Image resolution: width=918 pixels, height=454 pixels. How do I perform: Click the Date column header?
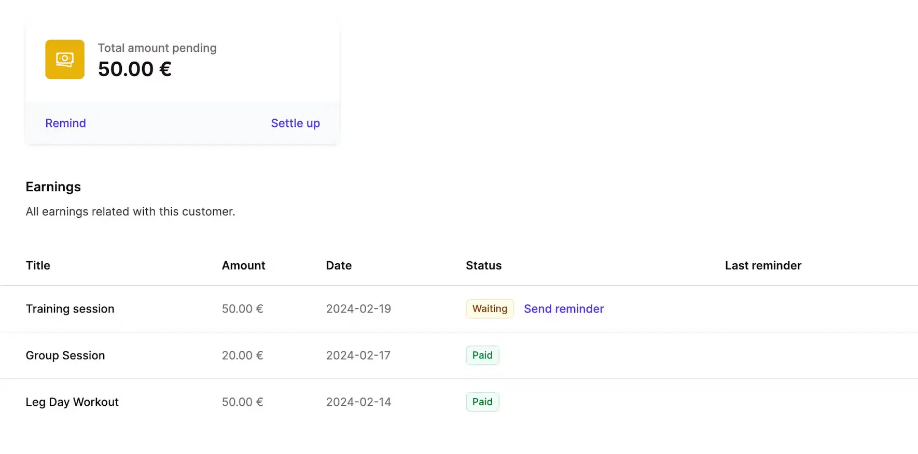pyautogui.click(x=339, y=265)
